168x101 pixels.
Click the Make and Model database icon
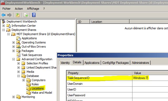tap(28, 93)
